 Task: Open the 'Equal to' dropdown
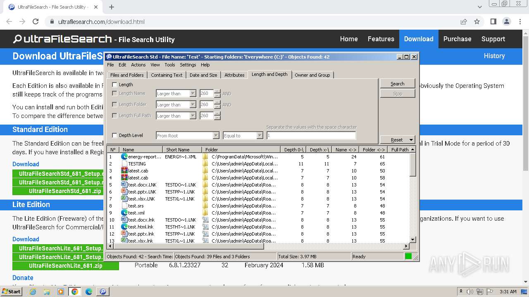point(260,135)
